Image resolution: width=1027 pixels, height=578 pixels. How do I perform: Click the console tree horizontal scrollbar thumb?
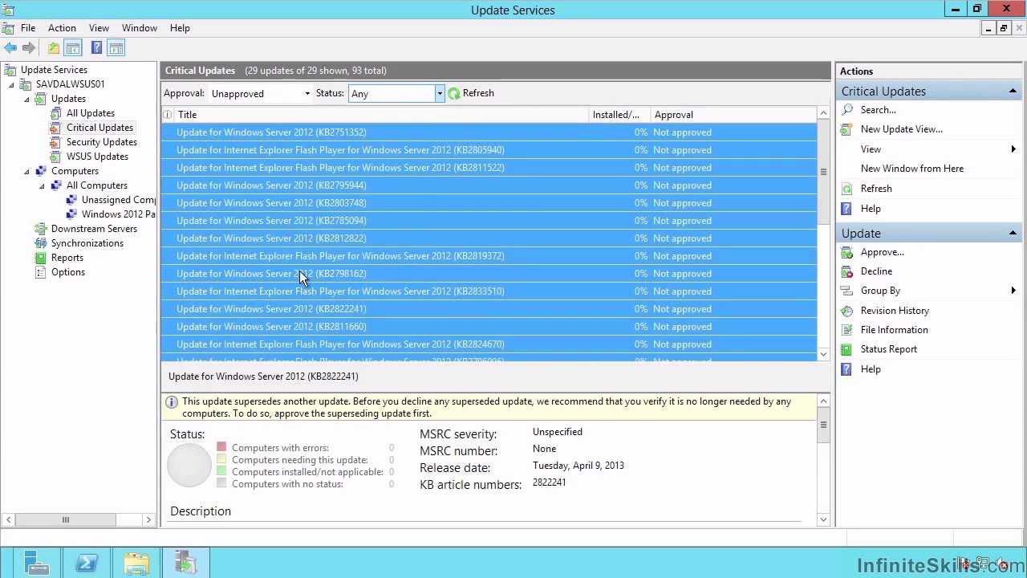66,520
